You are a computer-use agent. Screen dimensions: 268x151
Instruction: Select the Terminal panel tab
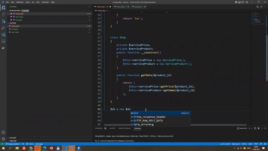tap(137, 128)
